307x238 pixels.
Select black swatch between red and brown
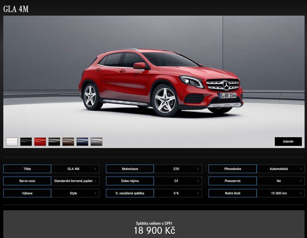coord(54,142)
